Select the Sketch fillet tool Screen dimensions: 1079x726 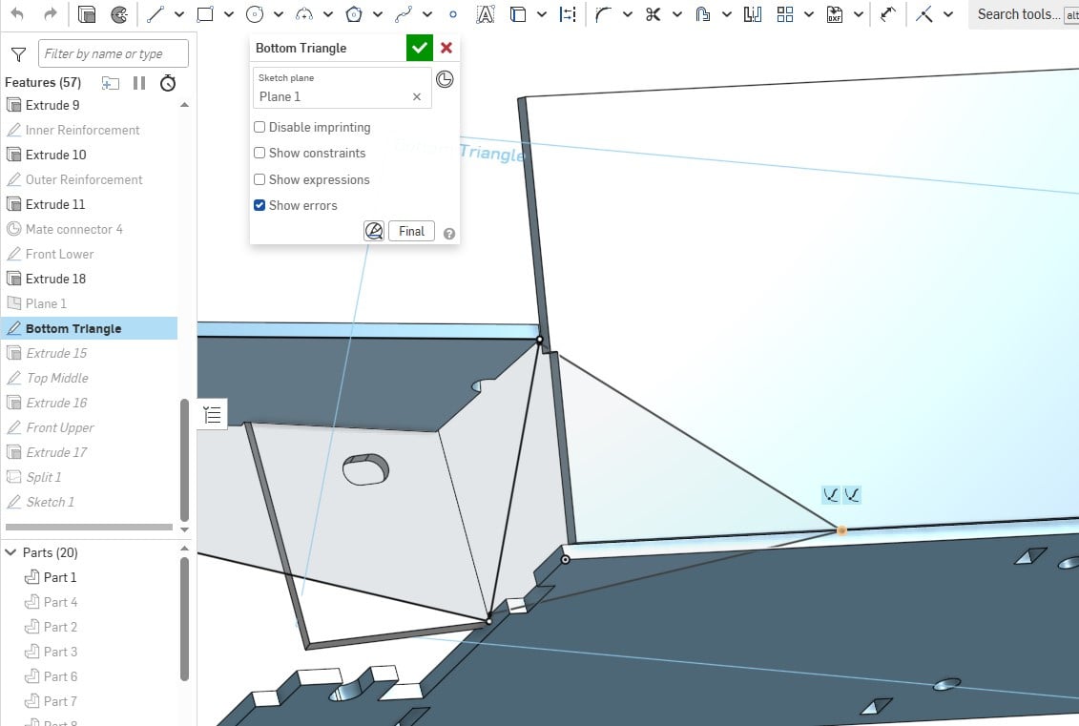604,13
